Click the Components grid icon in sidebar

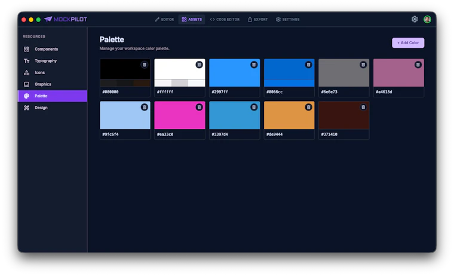click(27, 49)
